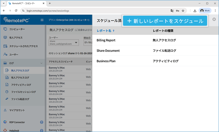The image size is (219, 132).
Task: Reload the page
Action: (x=16, y=11)
